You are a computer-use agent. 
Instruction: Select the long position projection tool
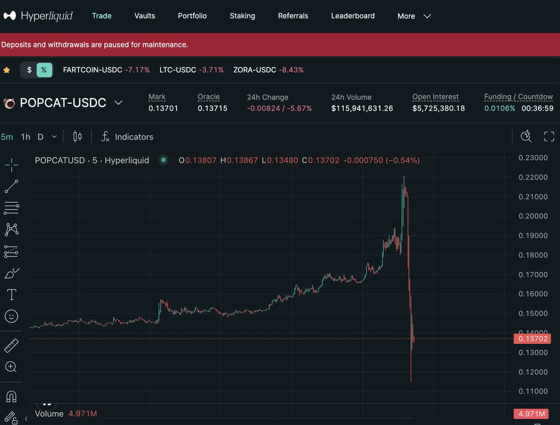pyautogui.click(x=12, y=251)
